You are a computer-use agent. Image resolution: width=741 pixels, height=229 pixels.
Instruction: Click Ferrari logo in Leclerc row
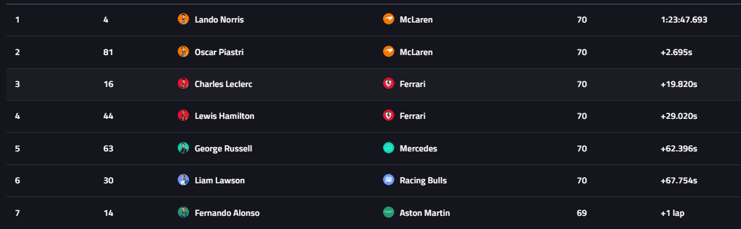point(389,84)
